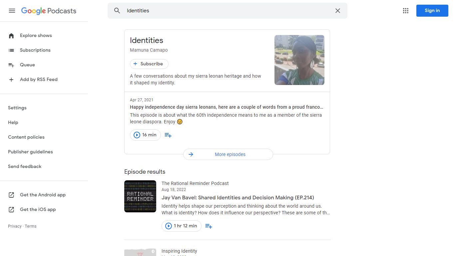Screen dimensions: 455x256
Task: Click the Aug 18, 2022 episode date
Action: 174,190
